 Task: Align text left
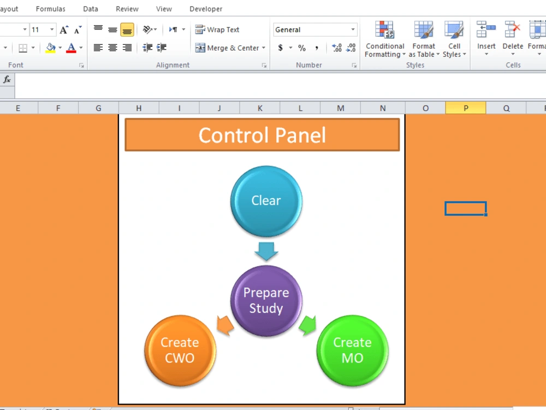pos(98,48)
